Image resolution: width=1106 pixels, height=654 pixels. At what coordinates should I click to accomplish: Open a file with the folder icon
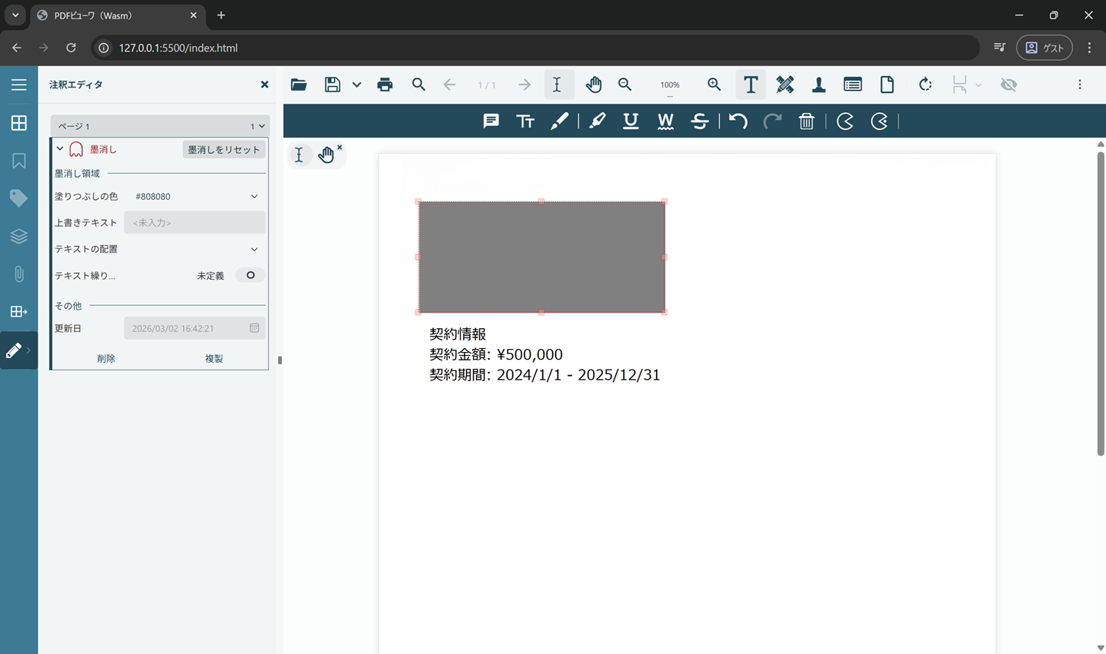tap(298, 85)
